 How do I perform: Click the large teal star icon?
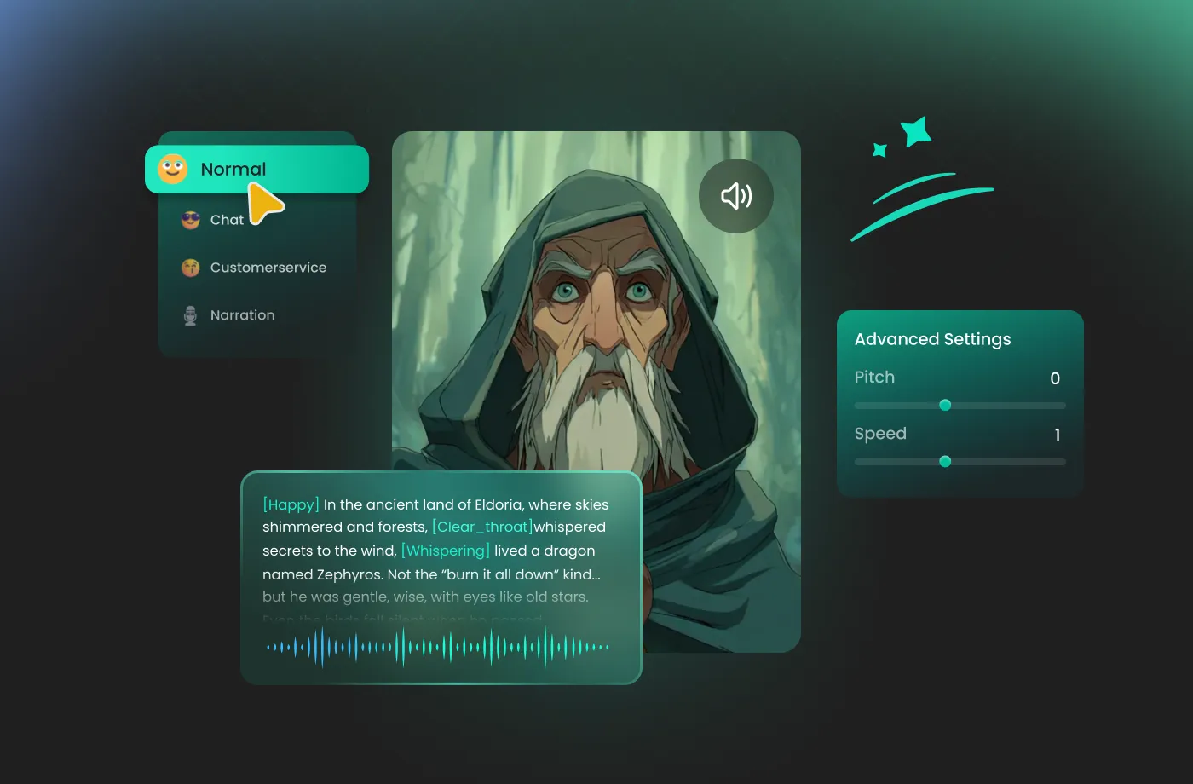click(x=916, y=132)
